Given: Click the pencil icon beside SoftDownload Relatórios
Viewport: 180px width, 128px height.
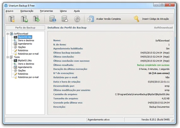Looking at the screenshot, I should point(15,50).
